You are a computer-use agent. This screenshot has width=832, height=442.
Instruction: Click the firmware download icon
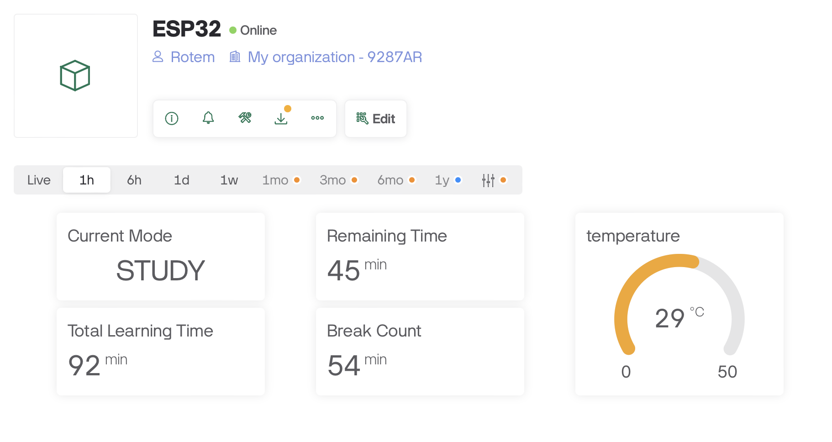pyautogui.click(x=281, y=118)
